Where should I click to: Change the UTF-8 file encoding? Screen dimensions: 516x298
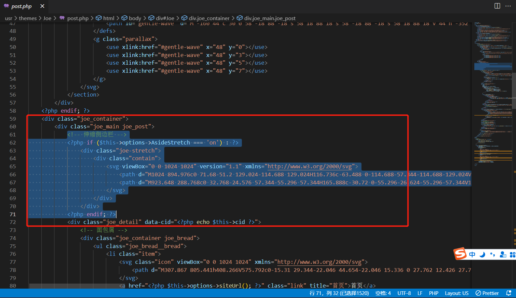click(x=404, y=293)
